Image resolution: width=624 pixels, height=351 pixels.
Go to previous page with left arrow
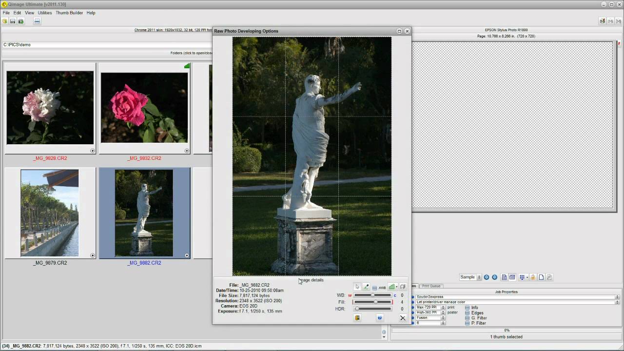point(487,277)
